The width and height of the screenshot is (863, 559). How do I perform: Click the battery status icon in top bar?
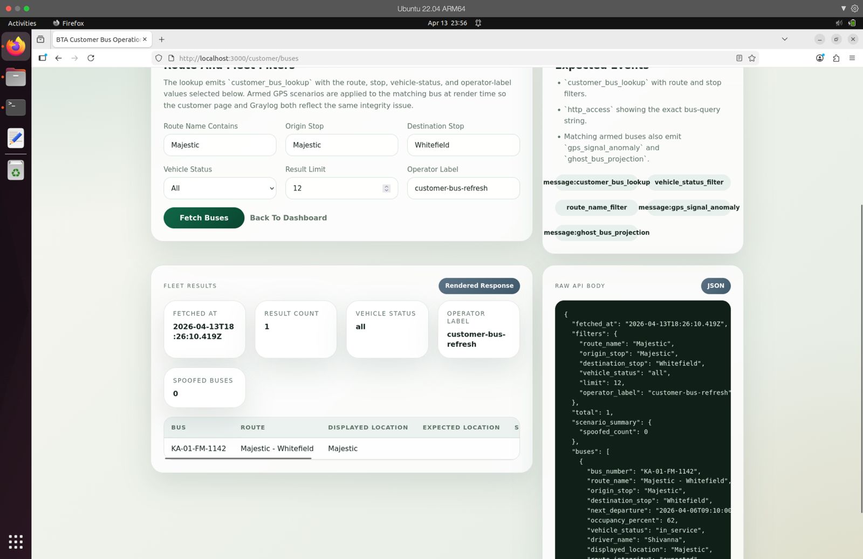852,23
